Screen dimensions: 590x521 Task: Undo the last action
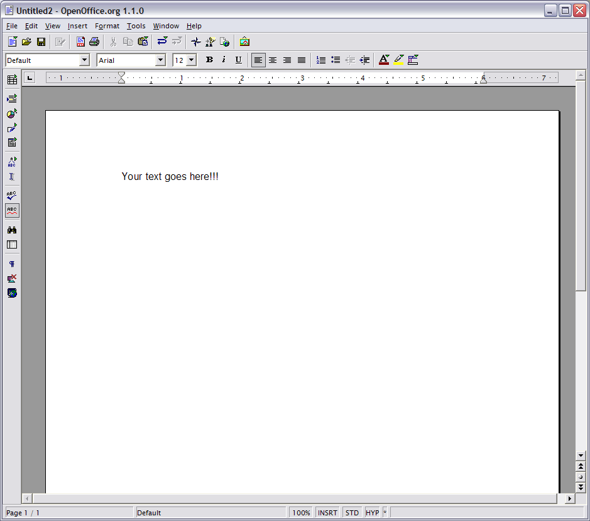[x=162, y=42]
